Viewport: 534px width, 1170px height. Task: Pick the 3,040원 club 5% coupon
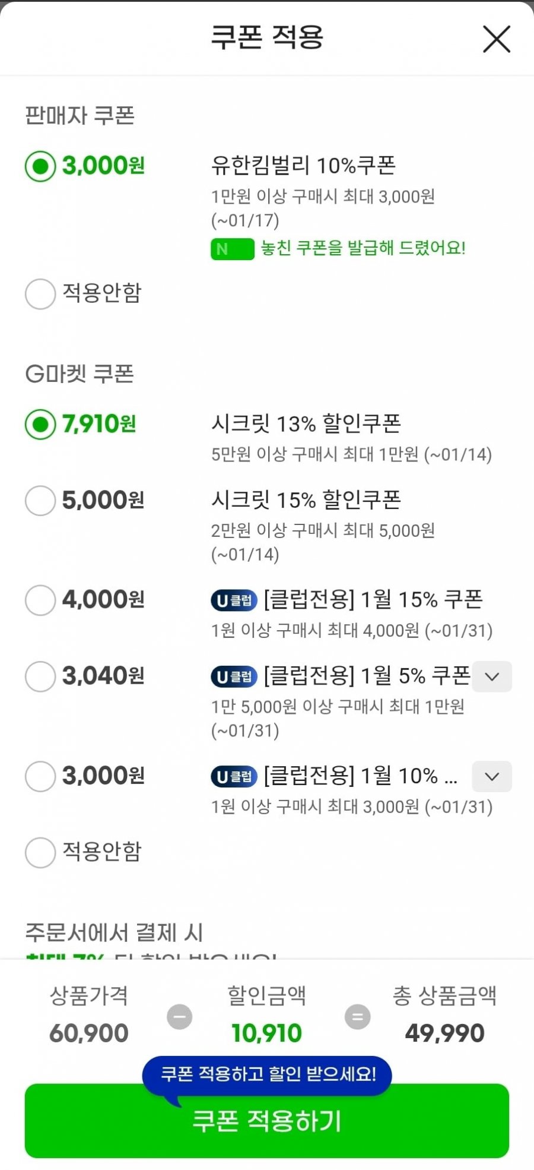[x=40, y=676]
